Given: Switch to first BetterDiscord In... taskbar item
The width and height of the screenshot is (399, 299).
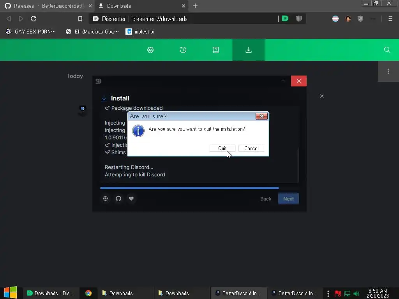Looking at the screenshot, I should click(x=238, y=293).
